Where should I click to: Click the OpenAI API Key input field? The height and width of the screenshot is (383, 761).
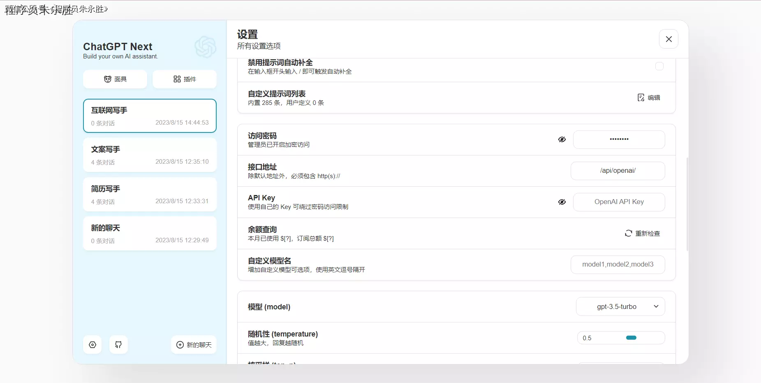click(619, 202)
